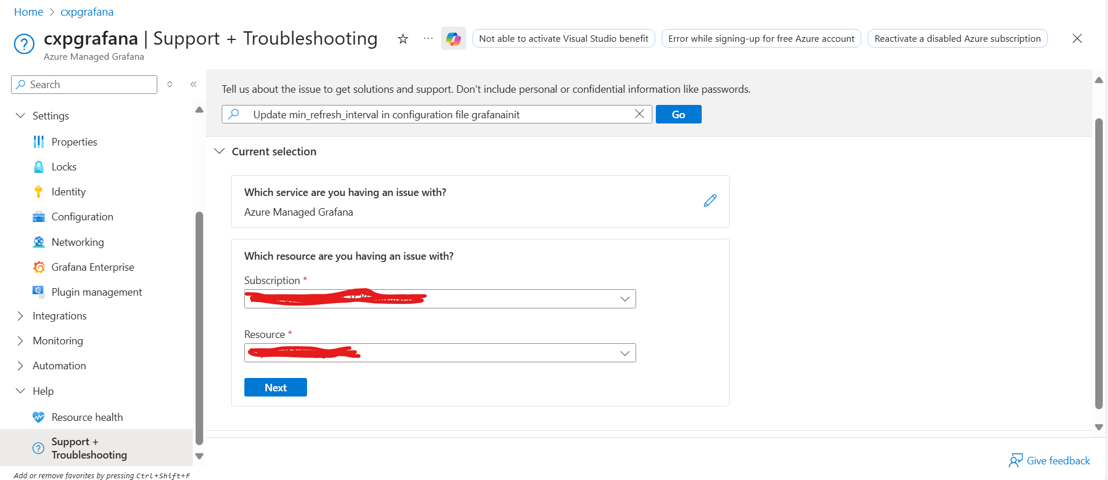Open Grafana Enterprise page

click(x=93, y=267)
